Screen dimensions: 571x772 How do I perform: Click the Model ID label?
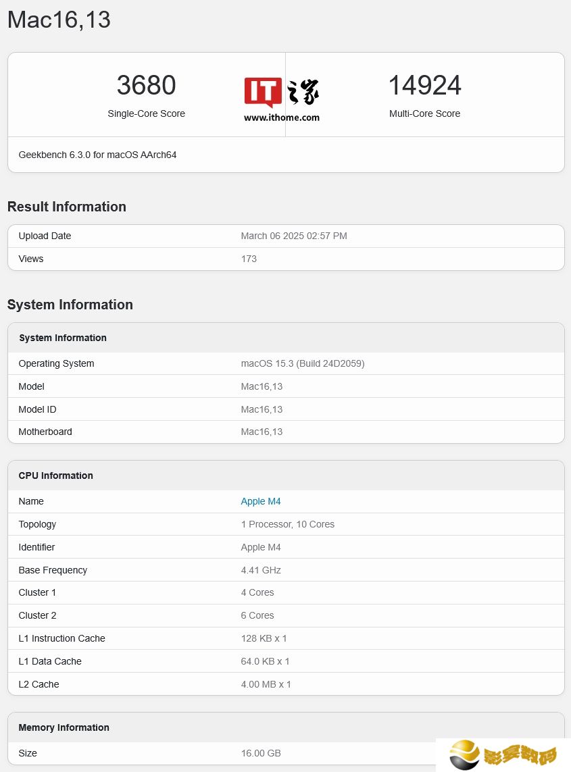click(x=37, y=409)
